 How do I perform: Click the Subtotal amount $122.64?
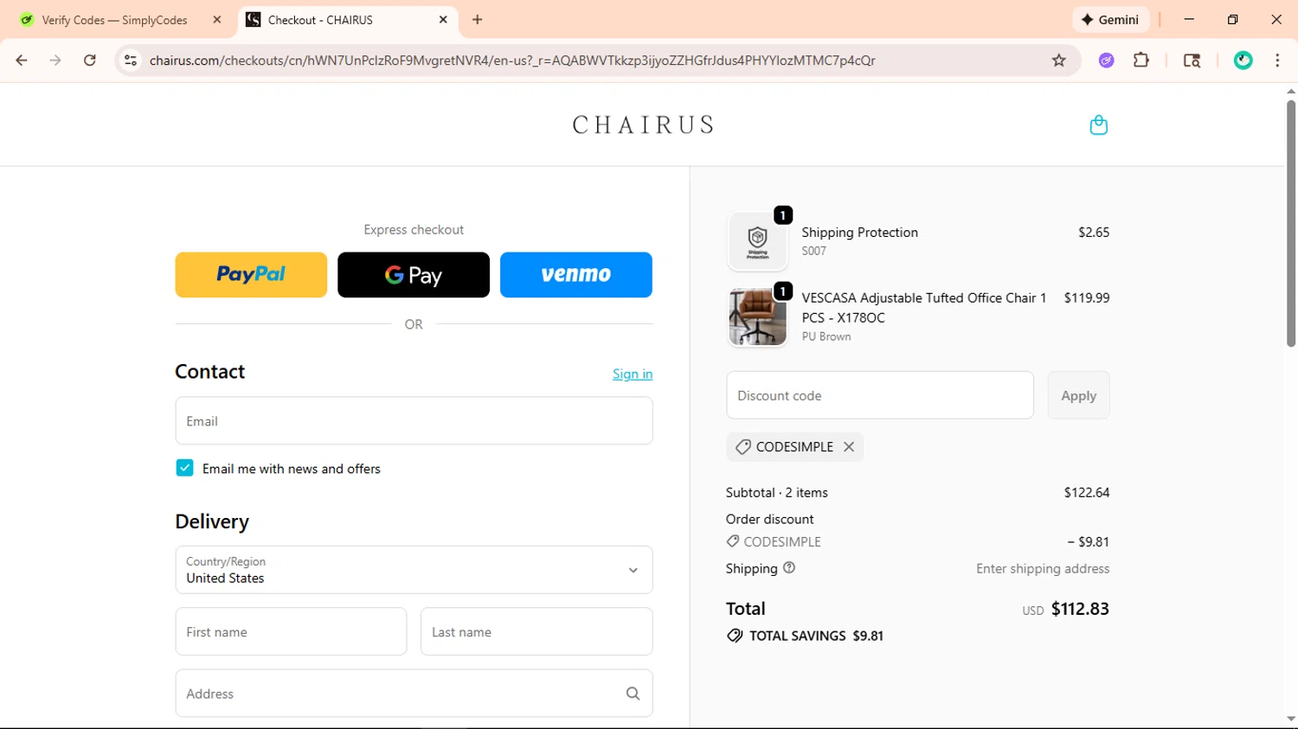coord(1087,492)
